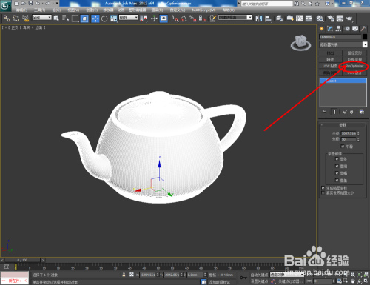The height and width of the screenshot is (285, 370).
Task: Open the MAXScript(M) menu
Action: coord(203,10)
